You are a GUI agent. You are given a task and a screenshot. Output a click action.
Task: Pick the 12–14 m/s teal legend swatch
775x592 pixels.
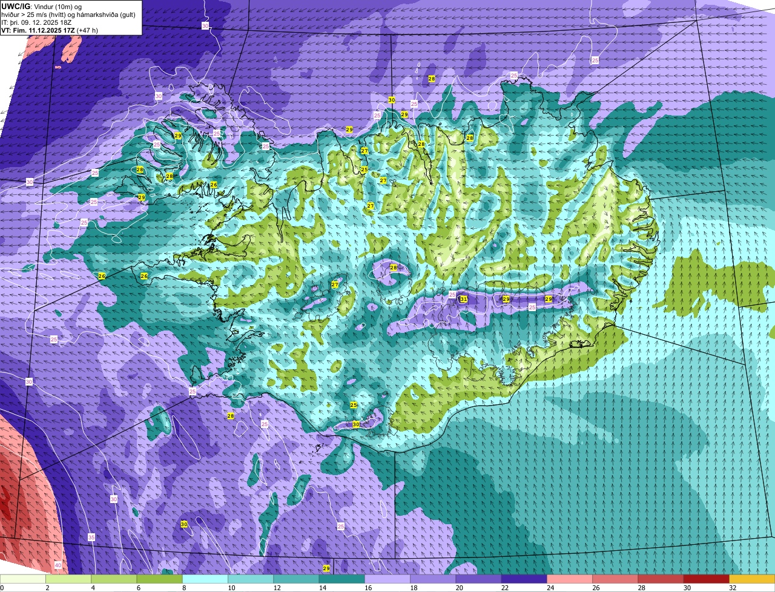296,579
